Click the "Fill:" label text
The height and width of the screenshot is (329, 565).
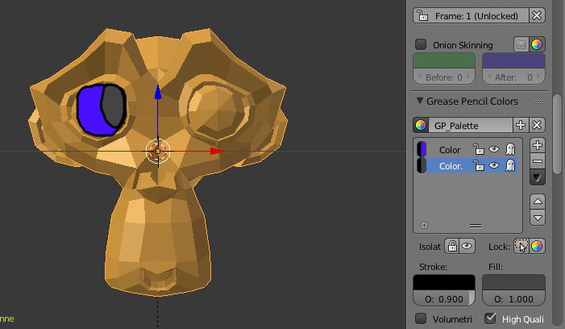point(496,267)
